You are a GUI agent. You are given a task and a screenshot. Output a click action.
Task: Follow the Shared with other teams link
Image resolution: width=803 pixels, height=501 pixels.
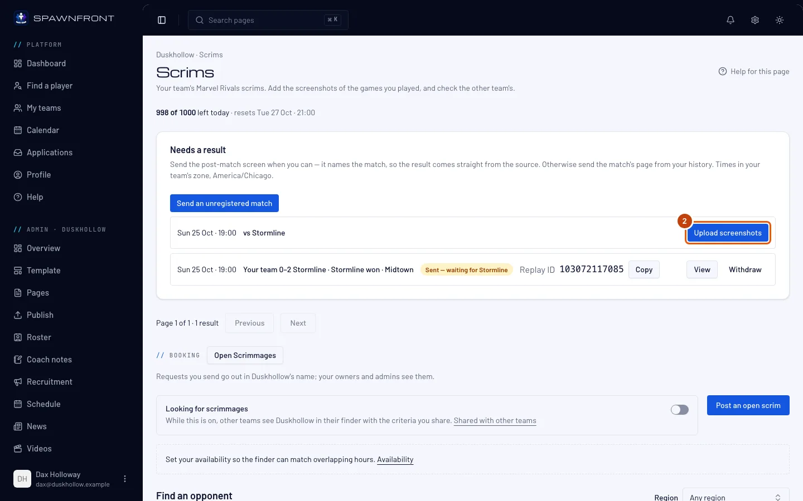pyautogui.click(x=495, y=421)
